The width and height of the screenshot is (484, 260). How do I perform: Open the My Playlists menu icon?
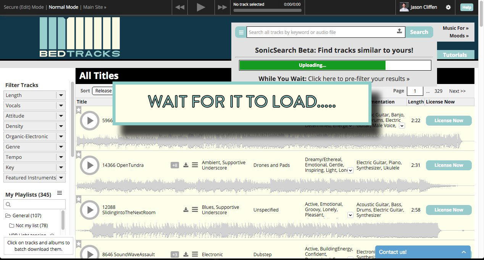pyautogui.click(x=60, y=193)
